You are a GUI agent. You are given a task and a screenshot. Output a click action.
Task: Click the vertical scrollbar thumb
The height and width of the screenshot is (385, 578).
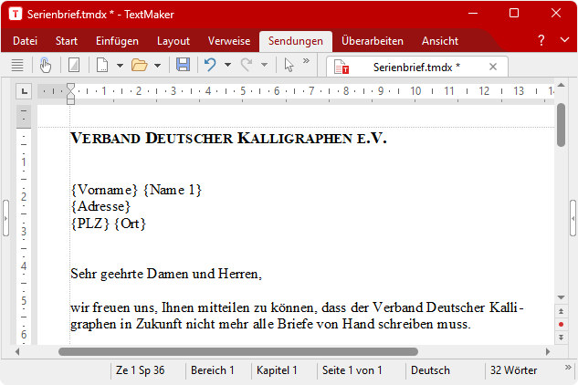(x=561, y=125)
